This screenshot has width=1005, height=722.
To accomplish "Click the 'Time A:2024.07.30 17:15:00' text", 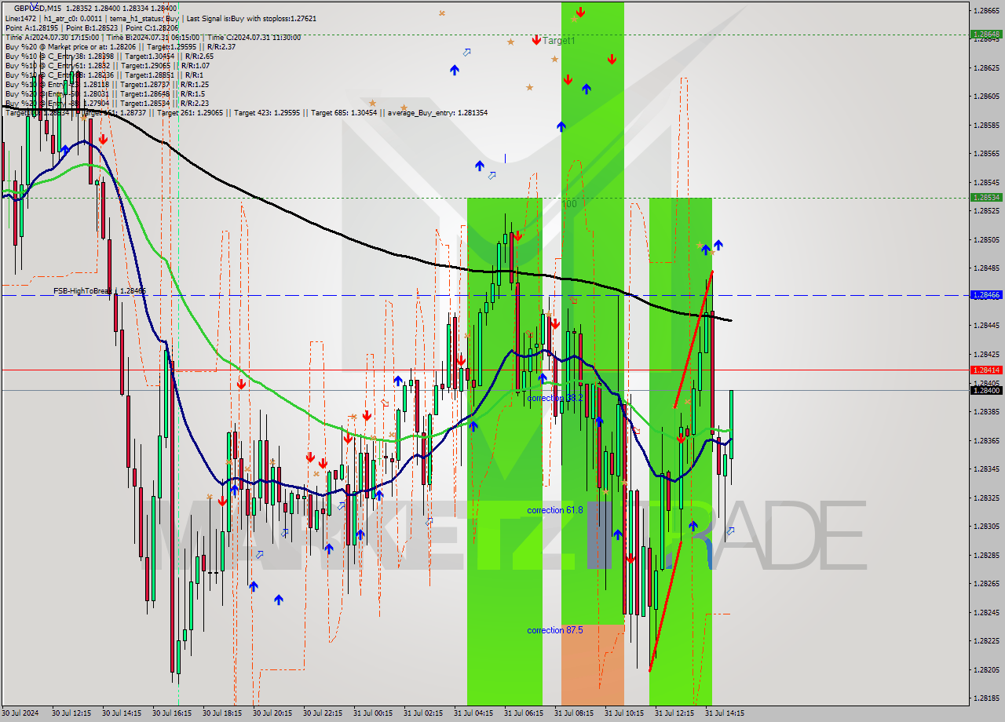I will pos(52,37).
